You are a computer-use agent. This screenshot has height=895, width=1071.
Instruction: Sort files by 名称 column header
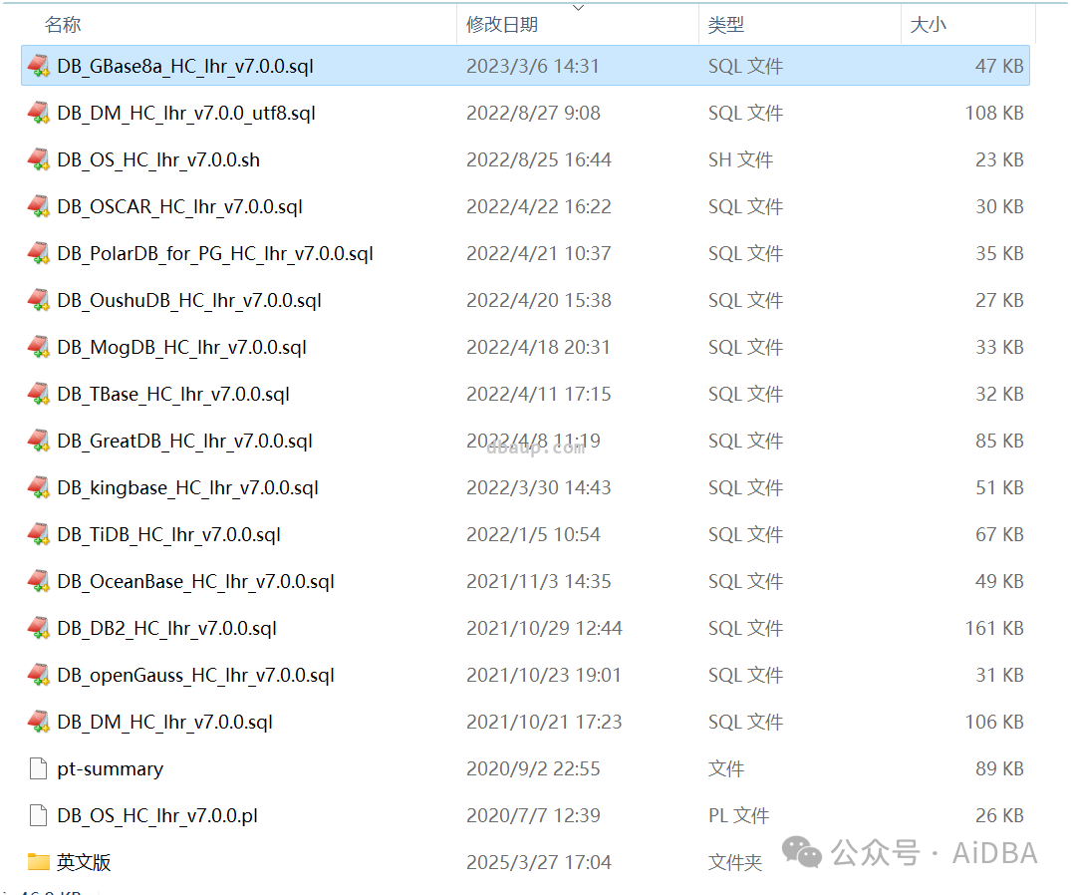coord(63,25)
